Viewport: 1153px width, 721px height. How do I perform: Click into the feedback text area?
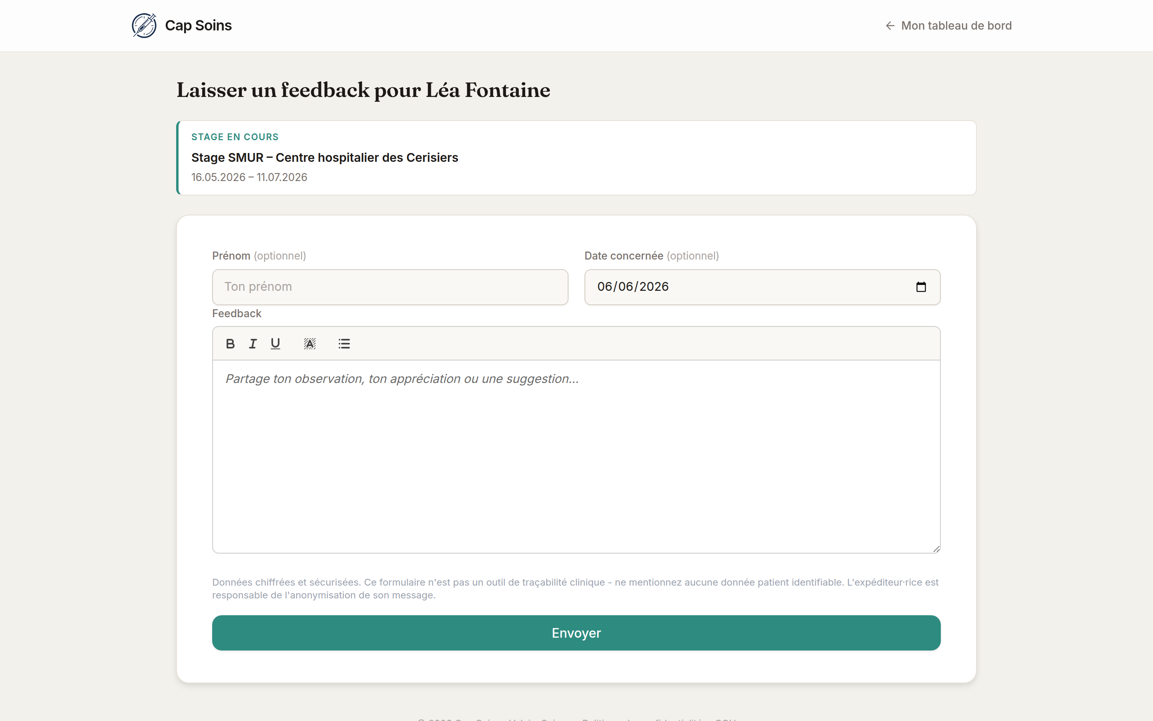click(x=576, y=456)
